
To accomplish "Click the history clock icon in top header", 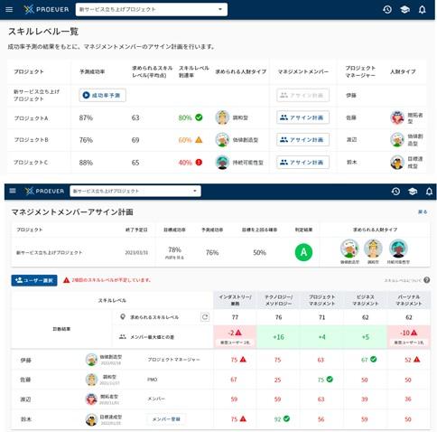I will [387, 10].
